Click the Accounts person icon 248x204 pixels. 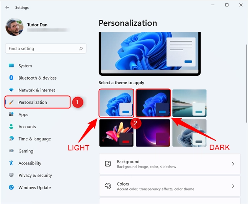click(x=11, y=126)
